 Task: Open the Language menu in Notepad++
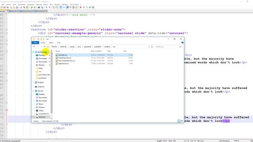tap(30, 4)
